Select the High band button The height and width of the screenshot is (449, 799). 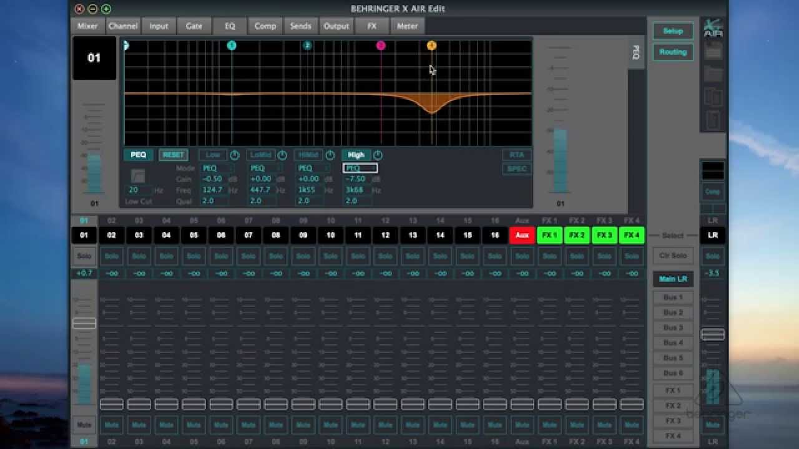pos(356,155)
